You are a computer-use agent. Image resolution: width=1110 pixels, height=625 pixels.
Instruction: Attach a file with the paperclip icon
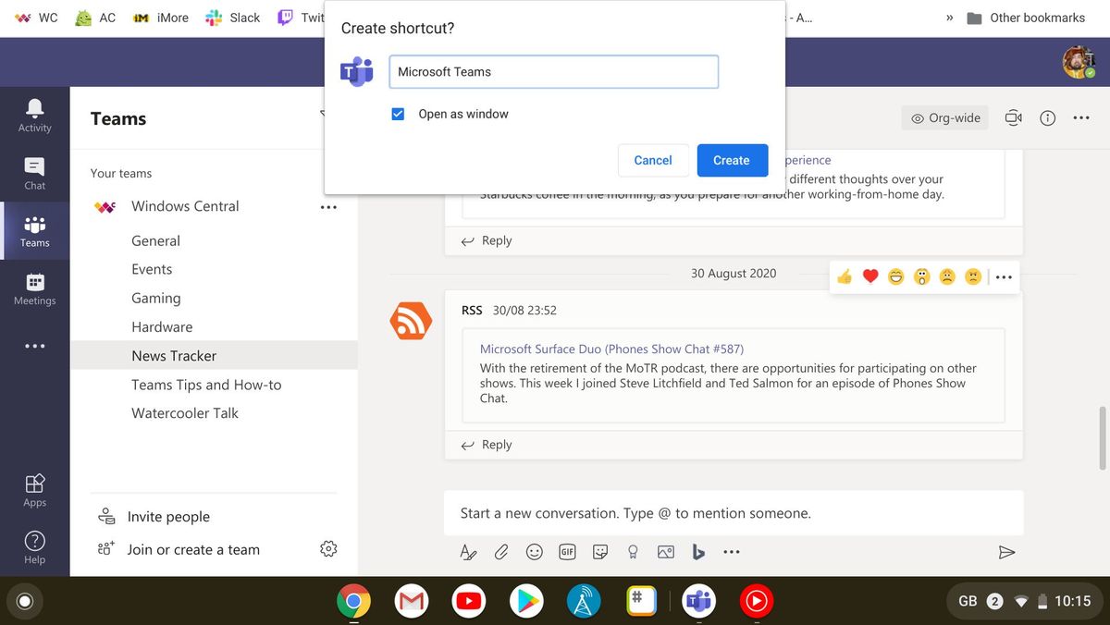pyautogui.click(x=501, y=551)
